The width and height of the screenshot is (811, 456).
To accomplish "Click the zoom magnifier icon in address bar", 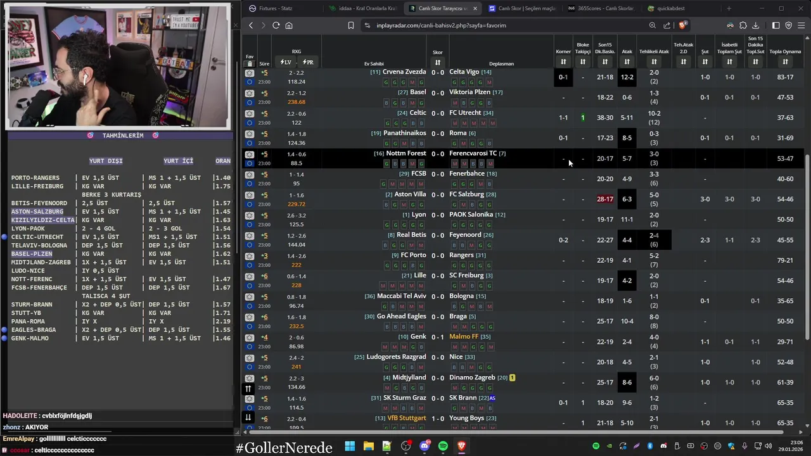I will [652, 25].
